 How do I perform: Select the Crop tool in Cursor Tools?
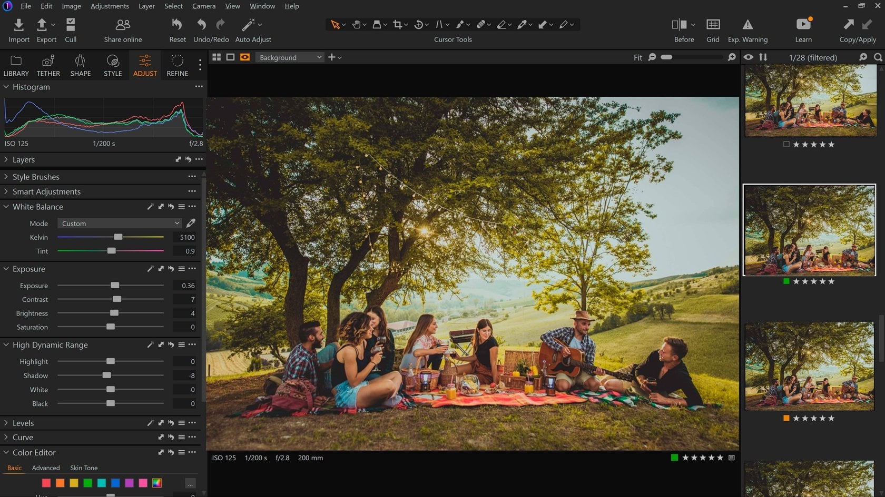397,24
